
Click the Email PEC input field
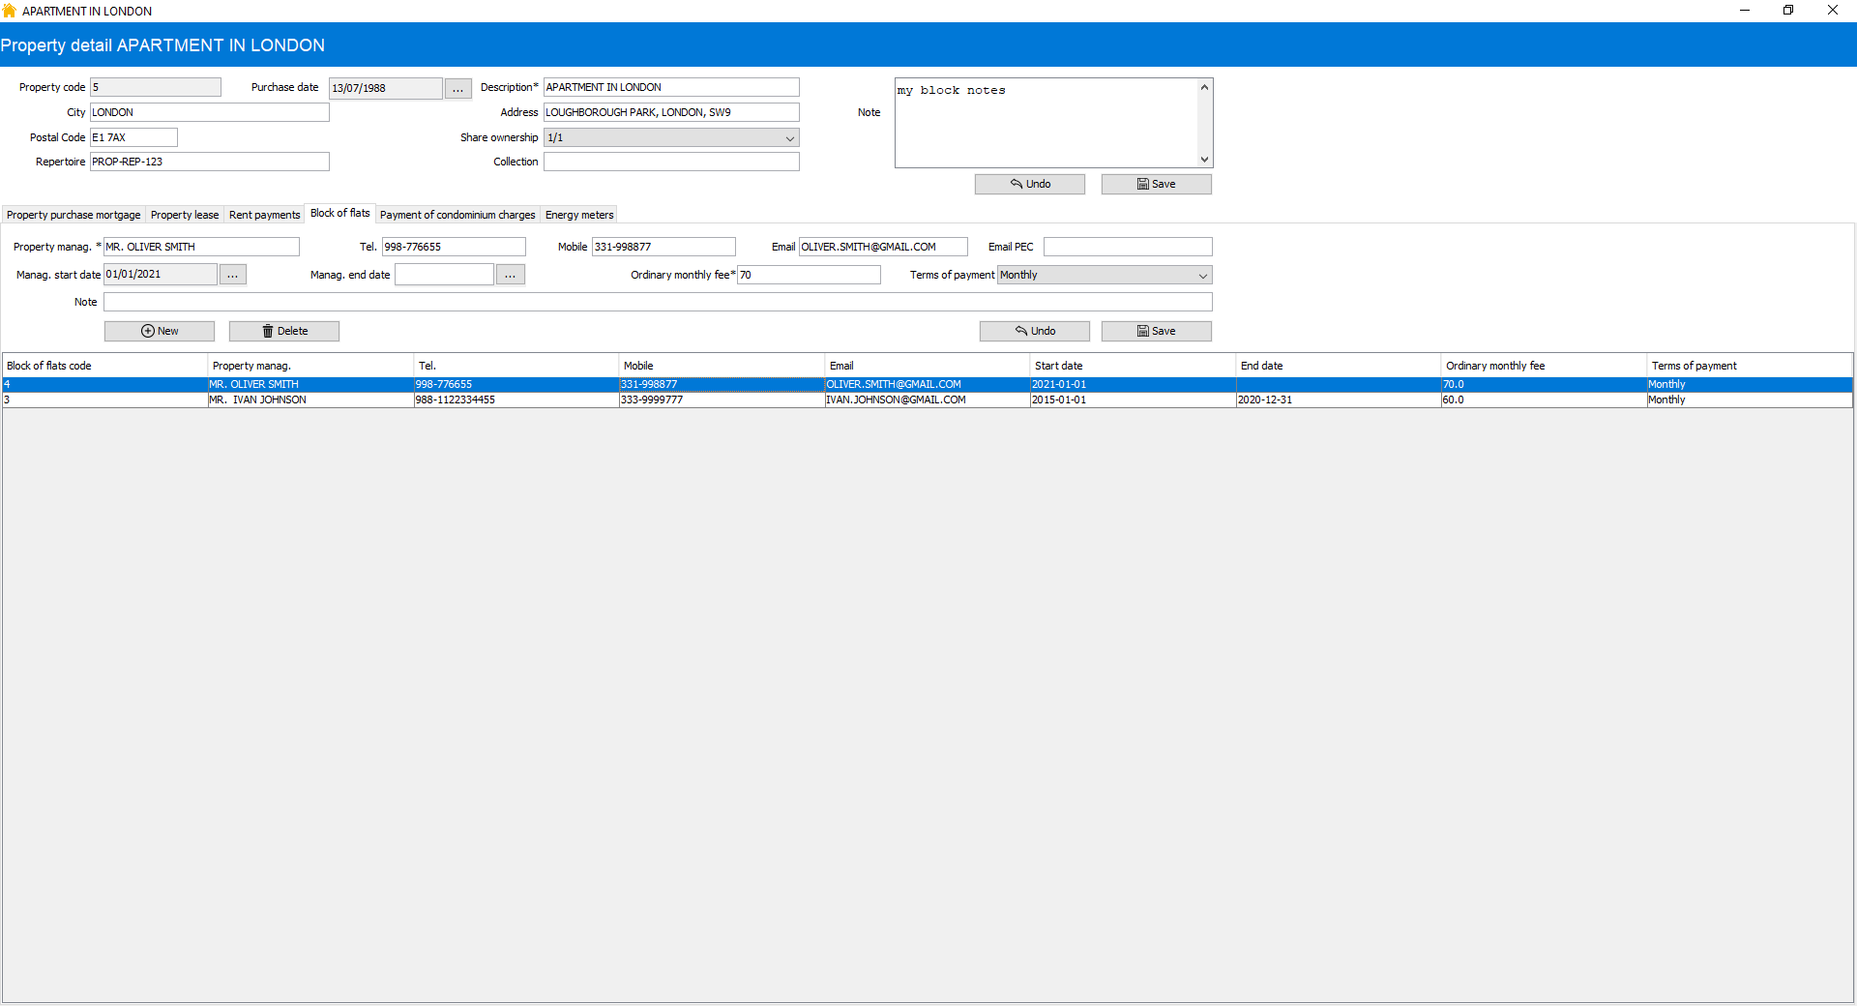pos(1127,248)
